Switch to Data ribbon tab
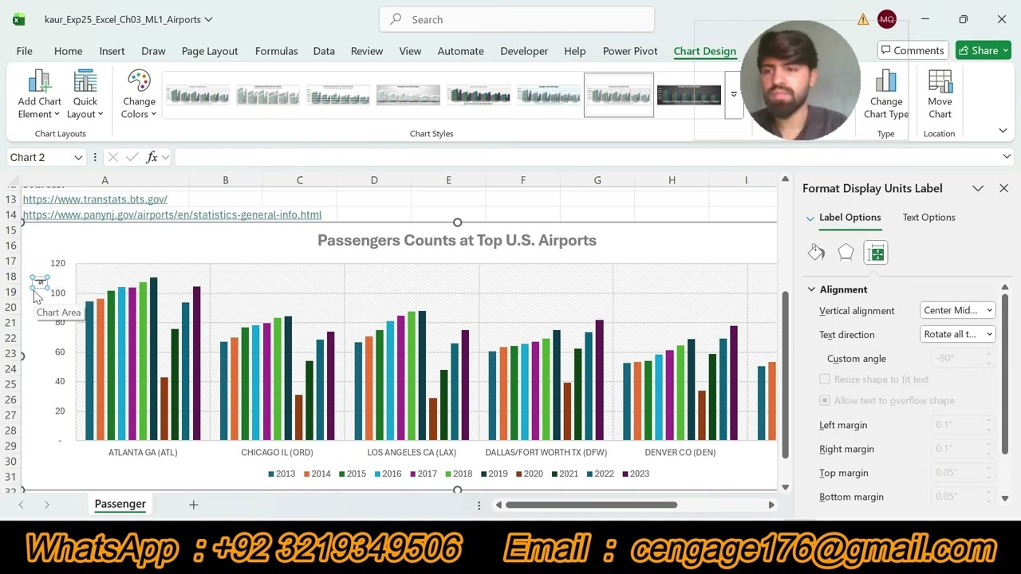This screenshot has width=1021, height=574. tap(324, 51)
